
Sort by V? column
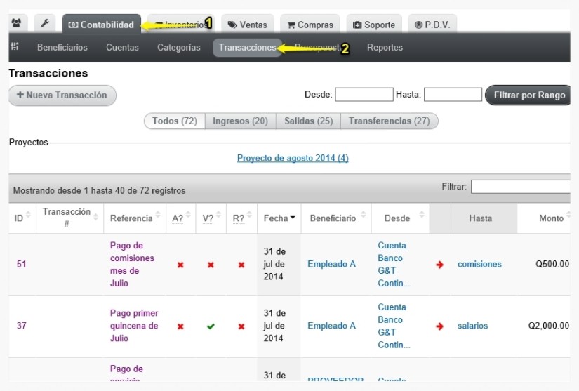click(x=211, y=218)
